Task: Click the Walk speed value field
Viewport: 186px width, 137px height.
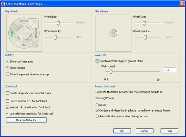Action: tap(170, 70)
